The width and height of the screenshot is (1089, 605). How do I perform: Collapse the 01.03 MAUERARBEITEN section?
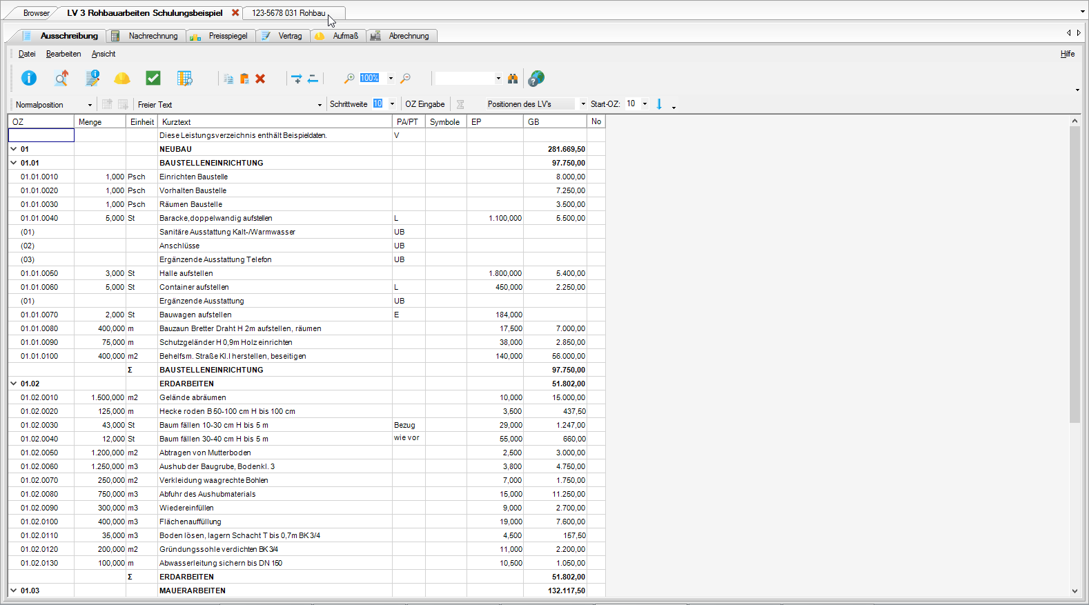pos(14,591)
